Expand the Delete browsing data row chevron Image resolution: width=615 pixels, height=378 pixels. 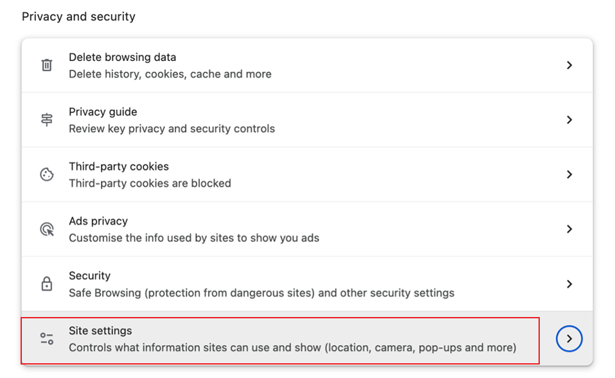569,64
